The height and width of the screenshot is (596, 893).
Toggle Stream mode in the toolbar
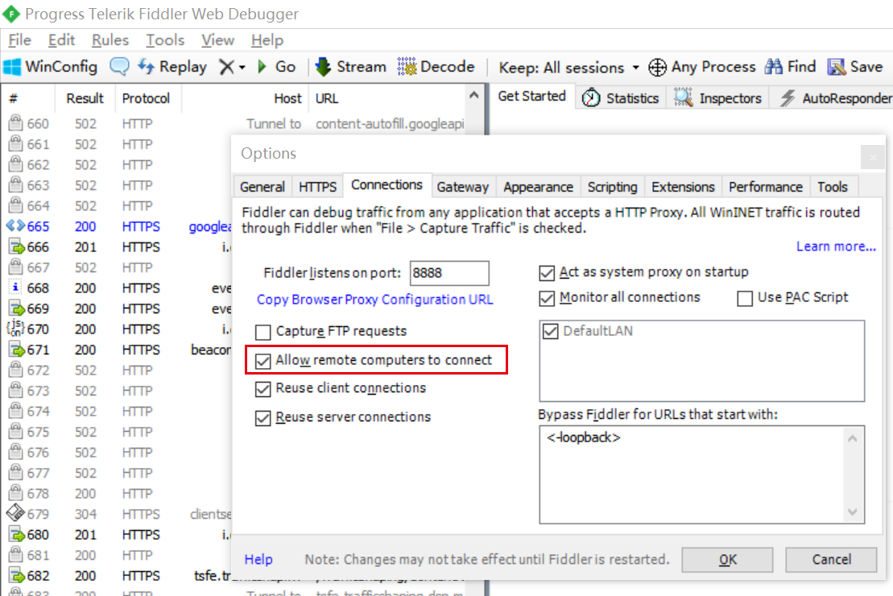351,67
